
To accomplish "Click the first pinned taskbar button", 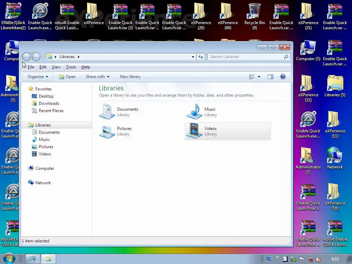I will (x=32, y=259).
